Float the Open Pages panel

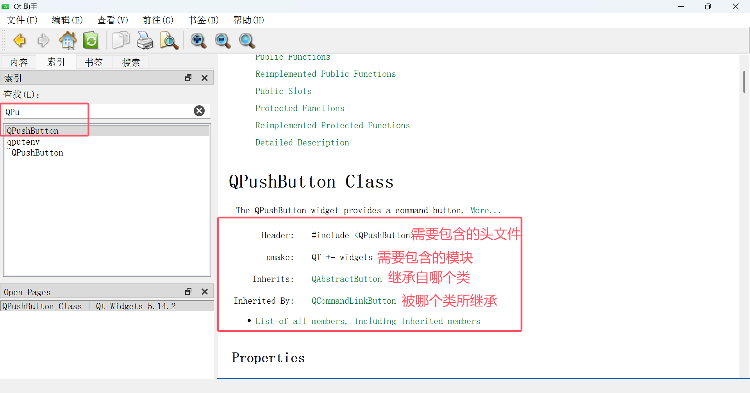point(188,292)
